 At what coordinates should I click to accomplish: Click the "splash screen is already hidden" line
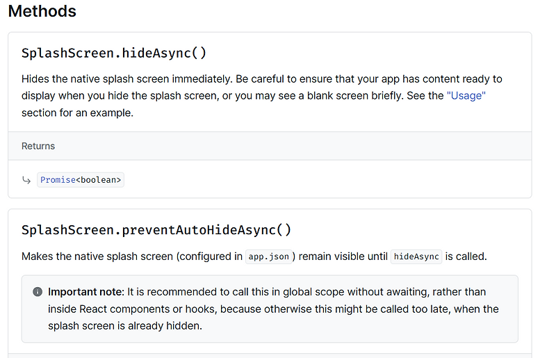125,325
